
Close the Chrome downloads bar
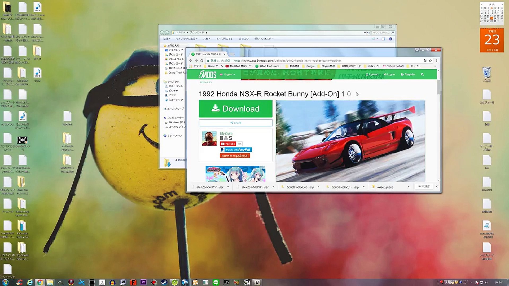click(x=437, y=187)
